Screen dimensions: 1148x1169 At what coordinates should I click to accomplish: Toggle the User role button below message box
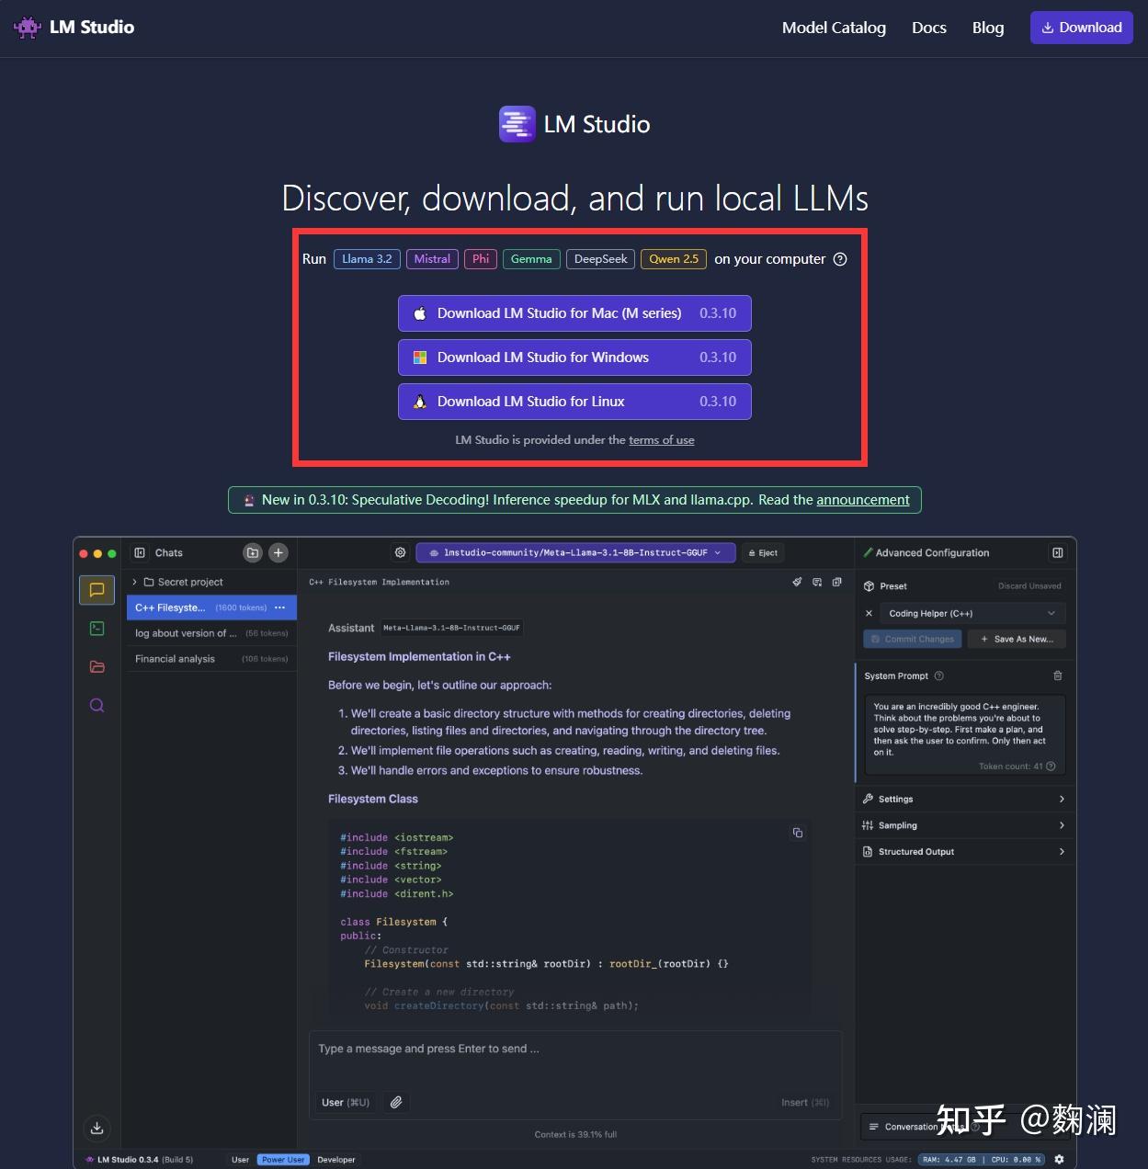point(346,1102)
